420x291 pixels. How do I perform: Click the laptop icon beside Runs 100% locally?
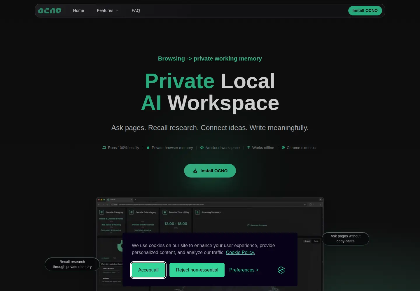pyautogui.click(x=104, y=148)
